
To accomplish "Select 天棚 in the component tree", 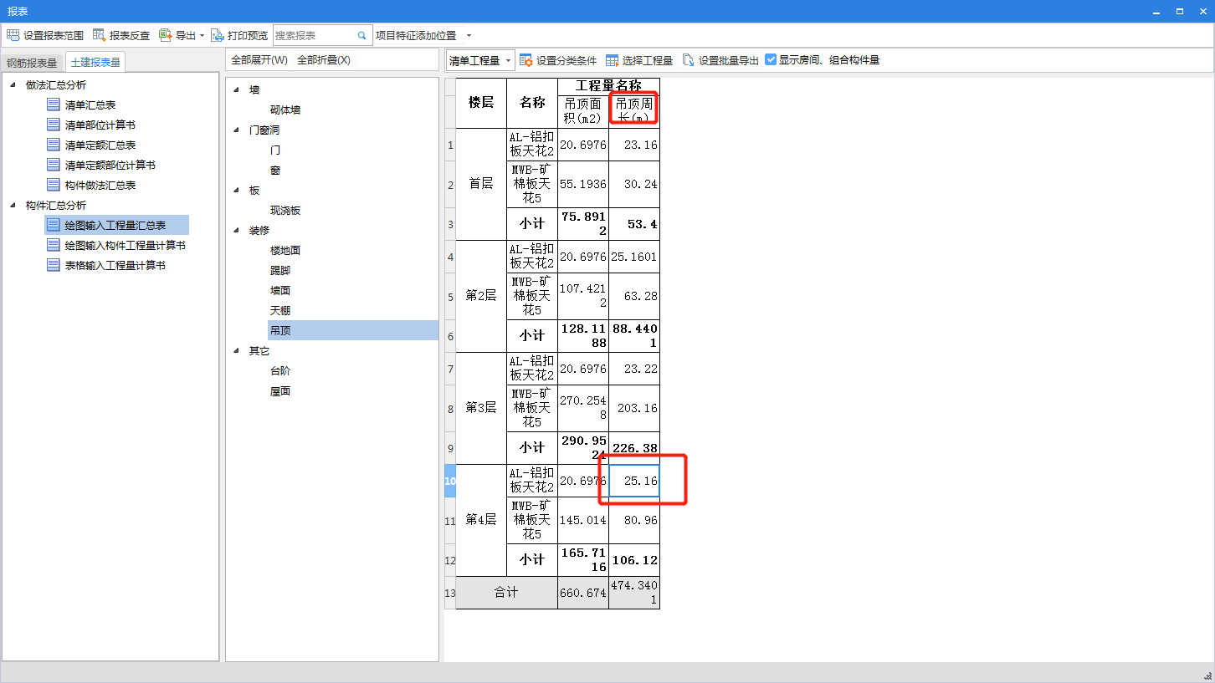I will tap(280, 310).
